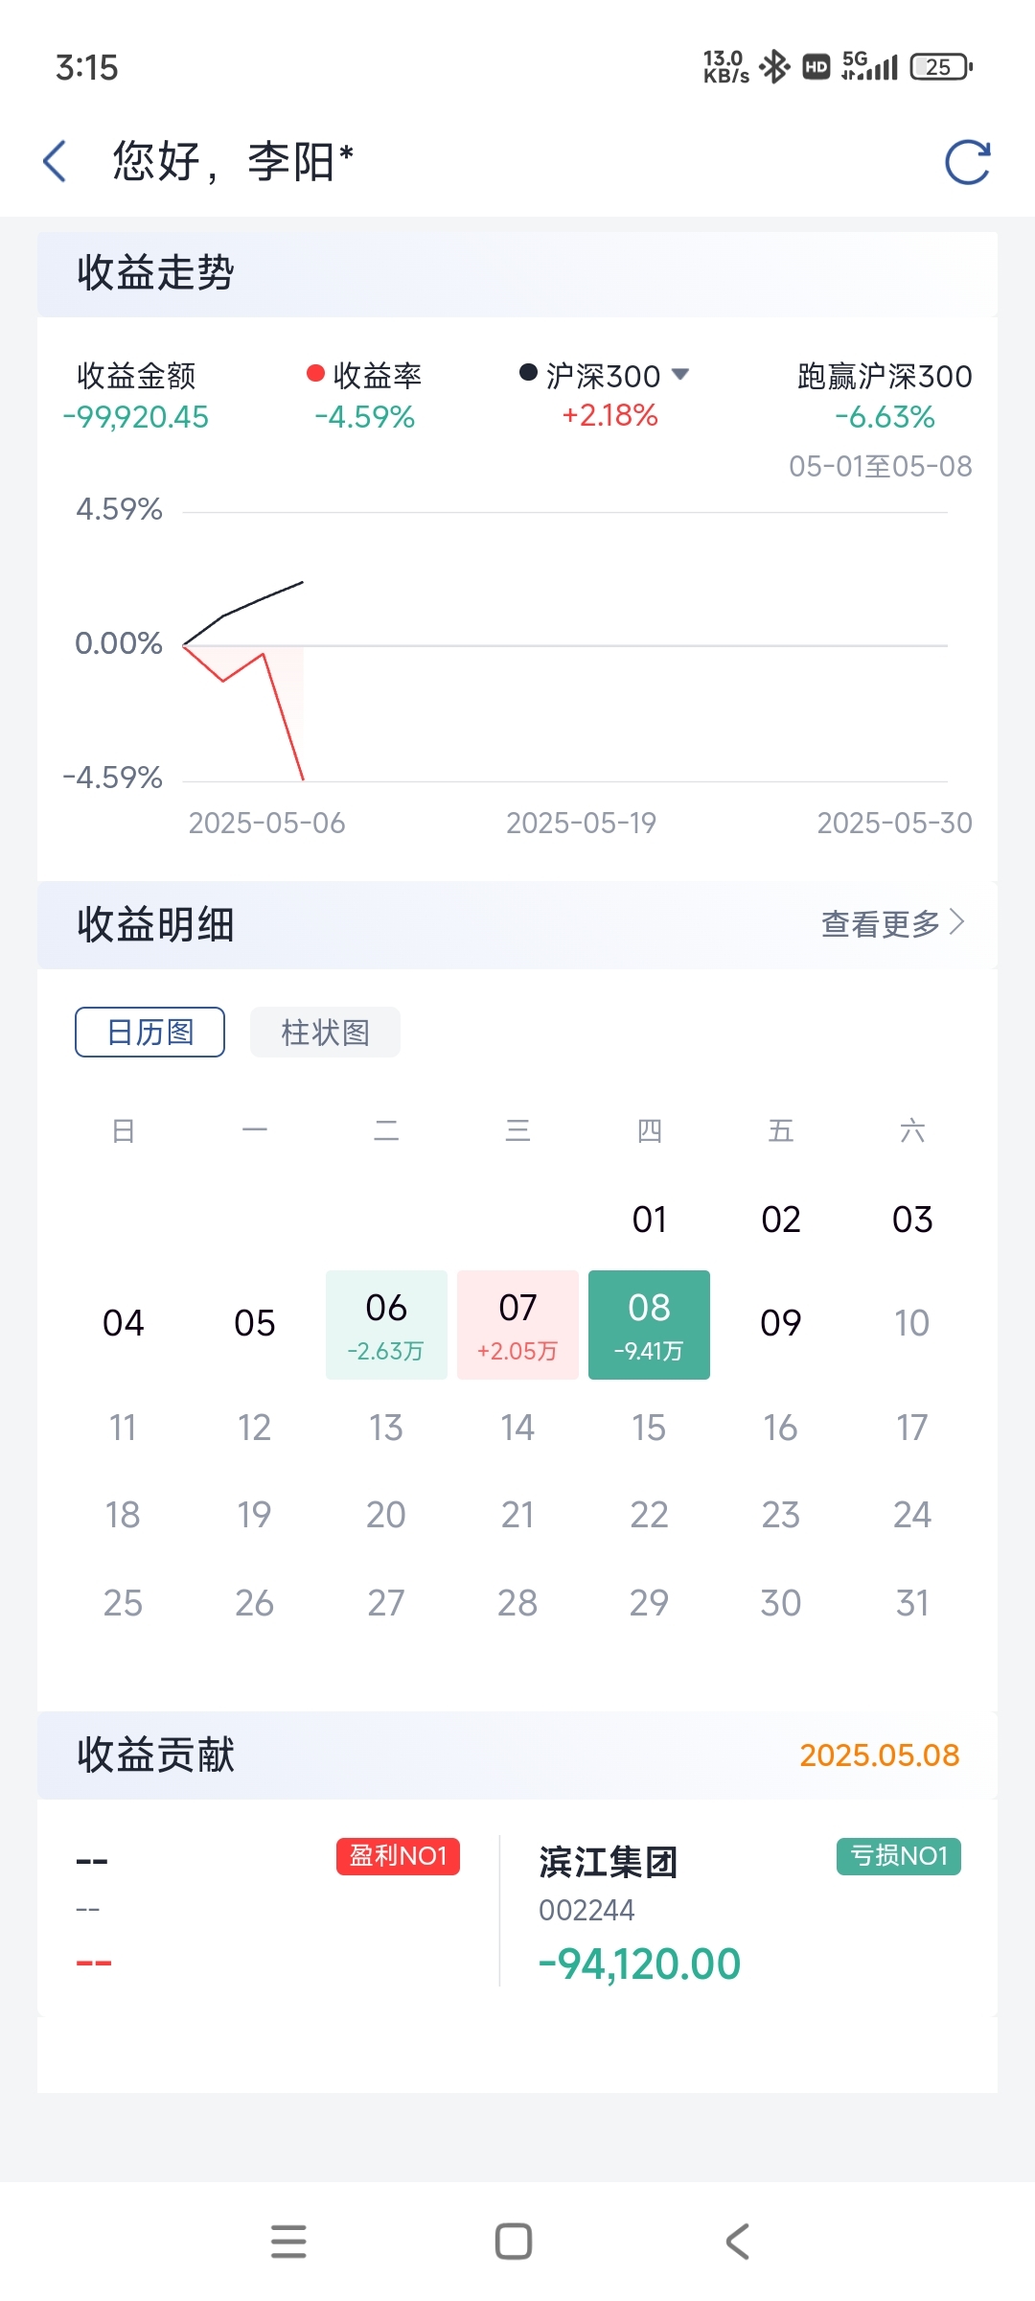This screenshot has width=1035, height=2301.
Task: Tap the 2025.05.08 date in 收益贡献
Action: point(879,1755)
